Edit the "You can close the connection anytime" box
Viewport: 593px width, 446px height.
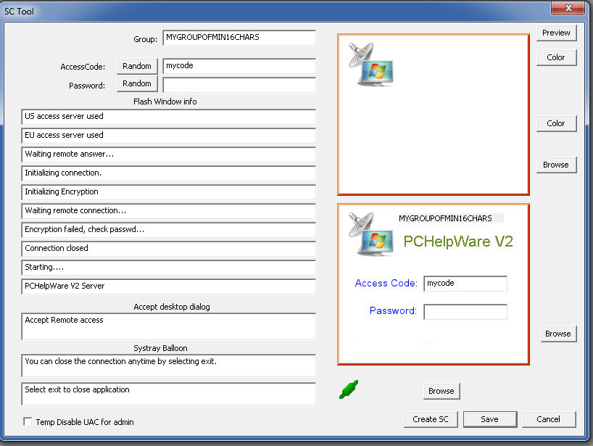(168, 366)
